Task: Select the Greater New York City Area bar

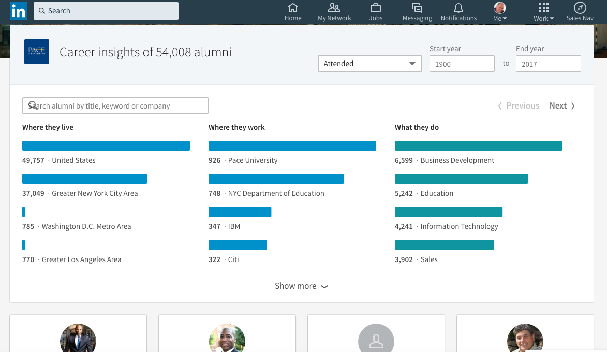Action: [85, 179]
